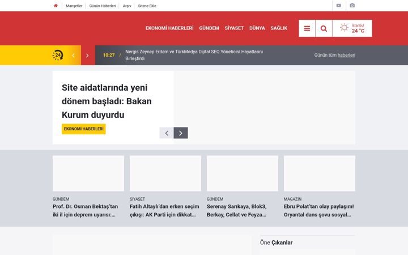408x255 pixels.
Task: Open thumbnail above Fatih Altaylı story
Action: tap(165, 173)
